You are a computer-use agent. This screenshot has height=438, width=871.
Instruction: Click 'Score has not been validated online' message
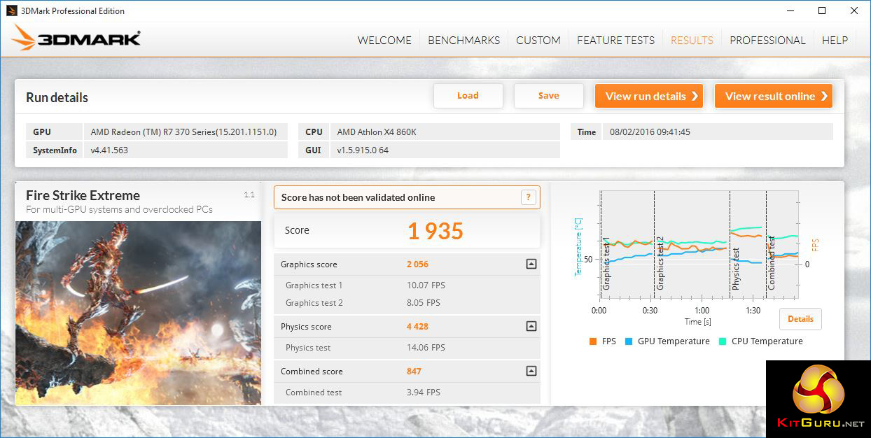[x=358, y=197]
